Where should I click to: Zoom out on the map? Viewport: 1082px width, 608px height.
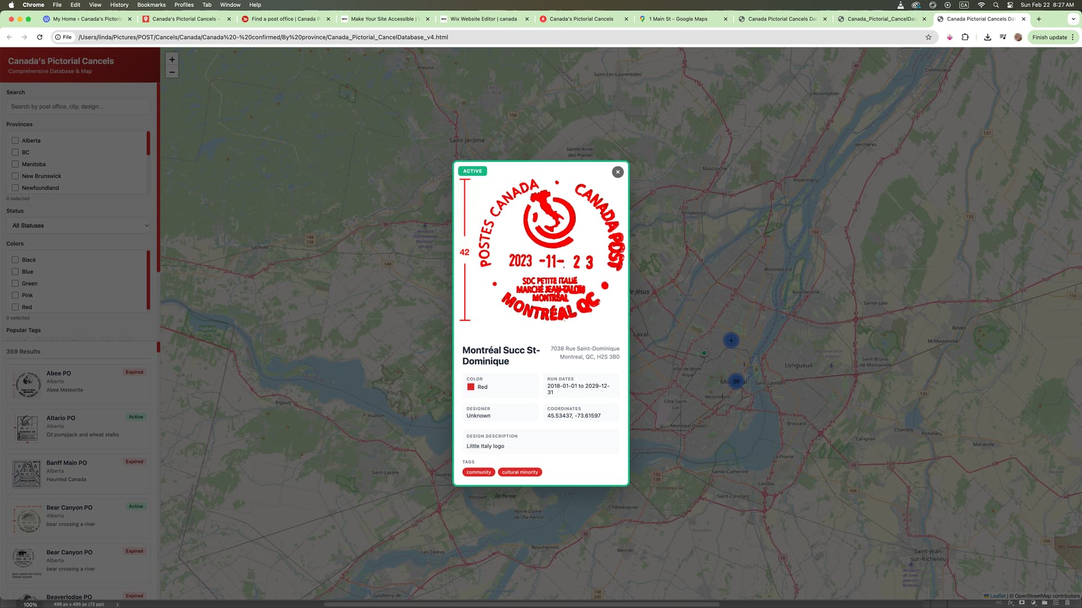172,72
